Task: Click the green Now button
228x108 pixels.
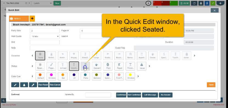Action: point(57,3)
